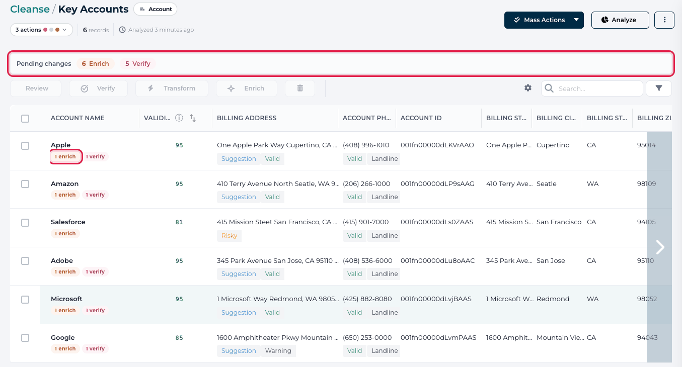Open the Mass Actions dropdown

pyautogui.click(x=544, y=20)
